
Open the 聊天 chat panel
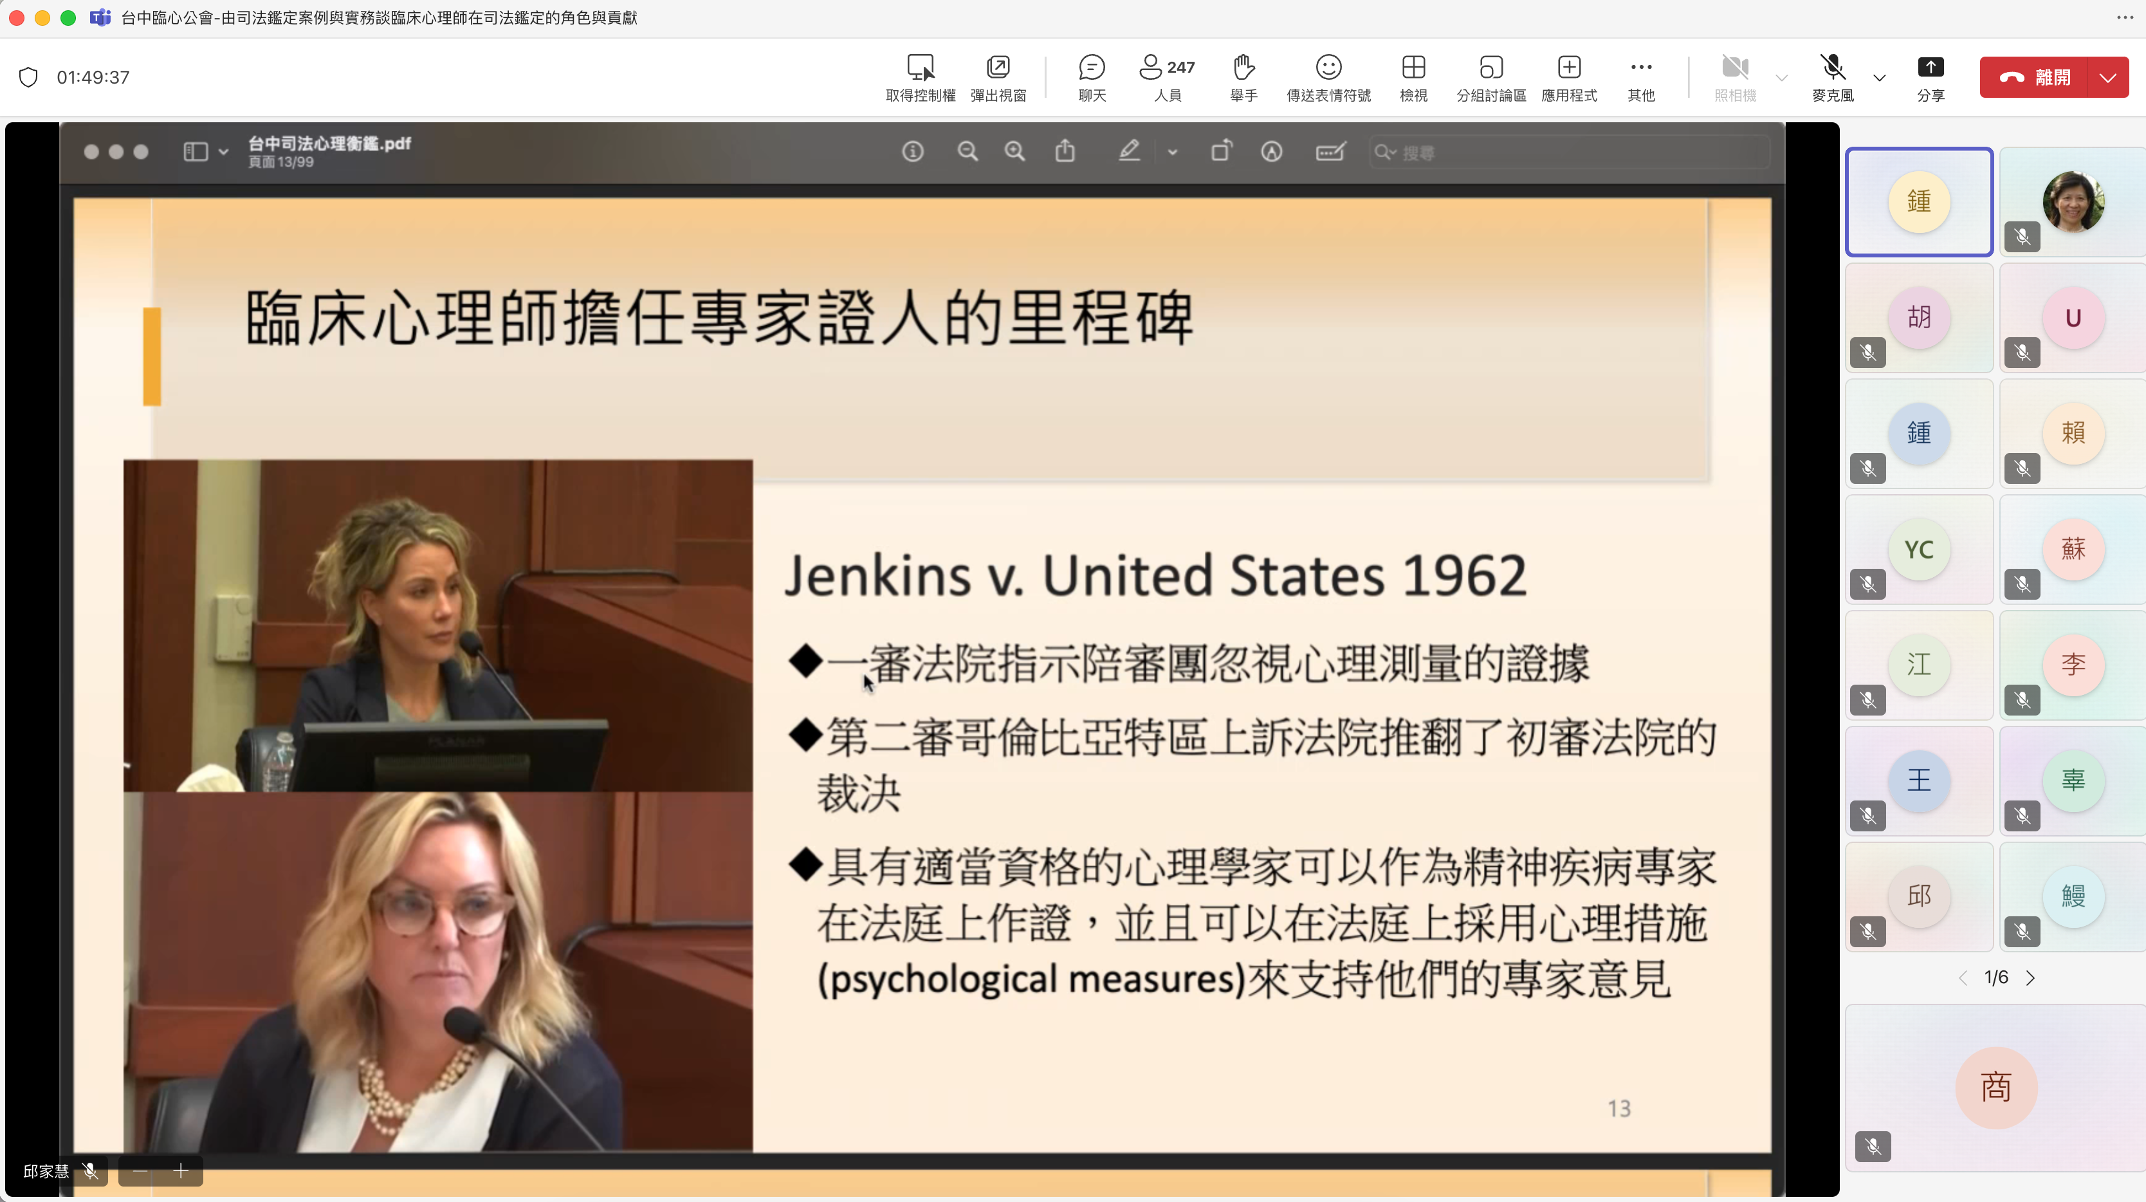tap(1091, 77)
